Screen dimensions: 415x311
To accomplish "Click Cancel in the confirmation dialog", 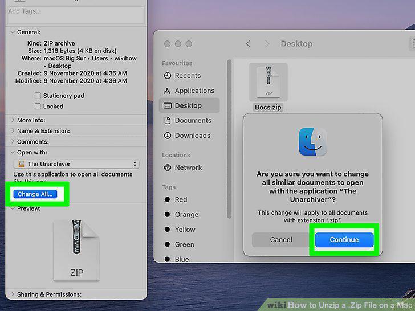I will point(281,240).
